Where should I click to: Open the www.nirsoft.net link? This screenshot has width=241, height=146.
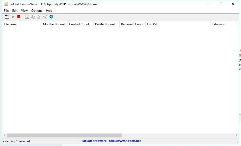pos(125,141)
